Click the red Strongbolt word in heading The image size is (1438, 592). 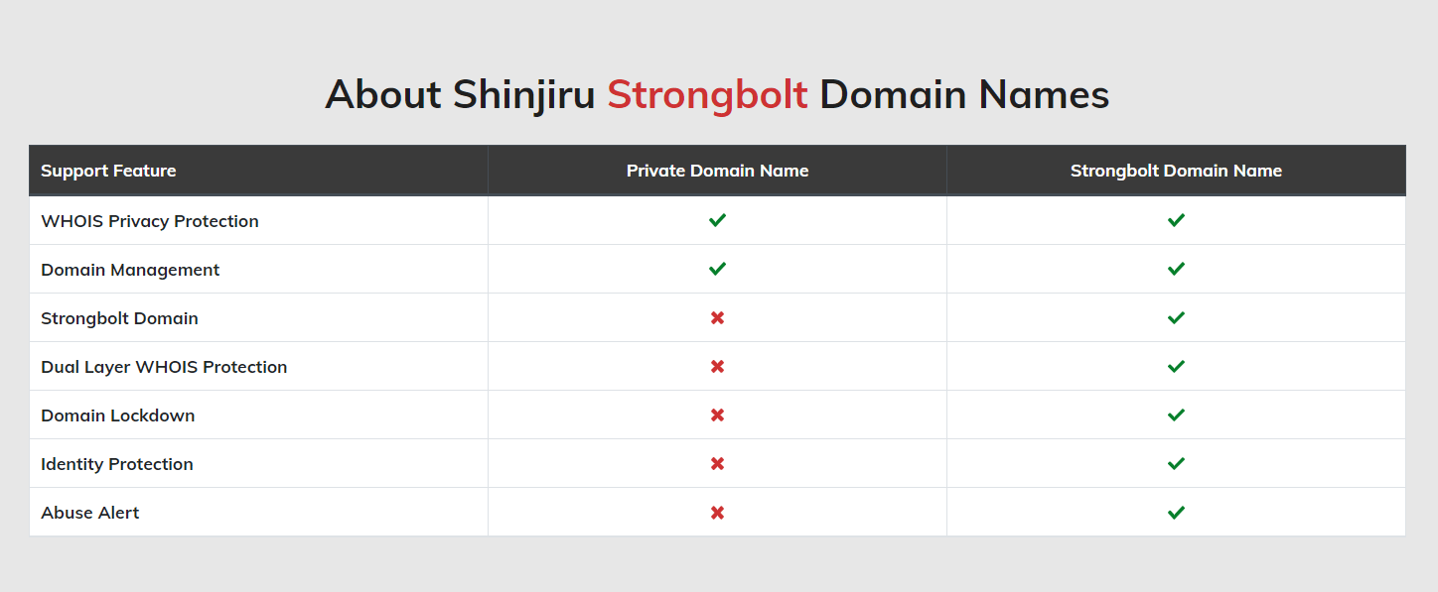pos(707,95)
